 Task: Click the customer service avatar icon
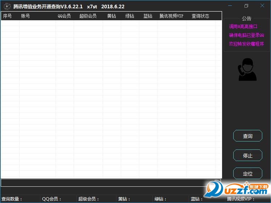247,69
